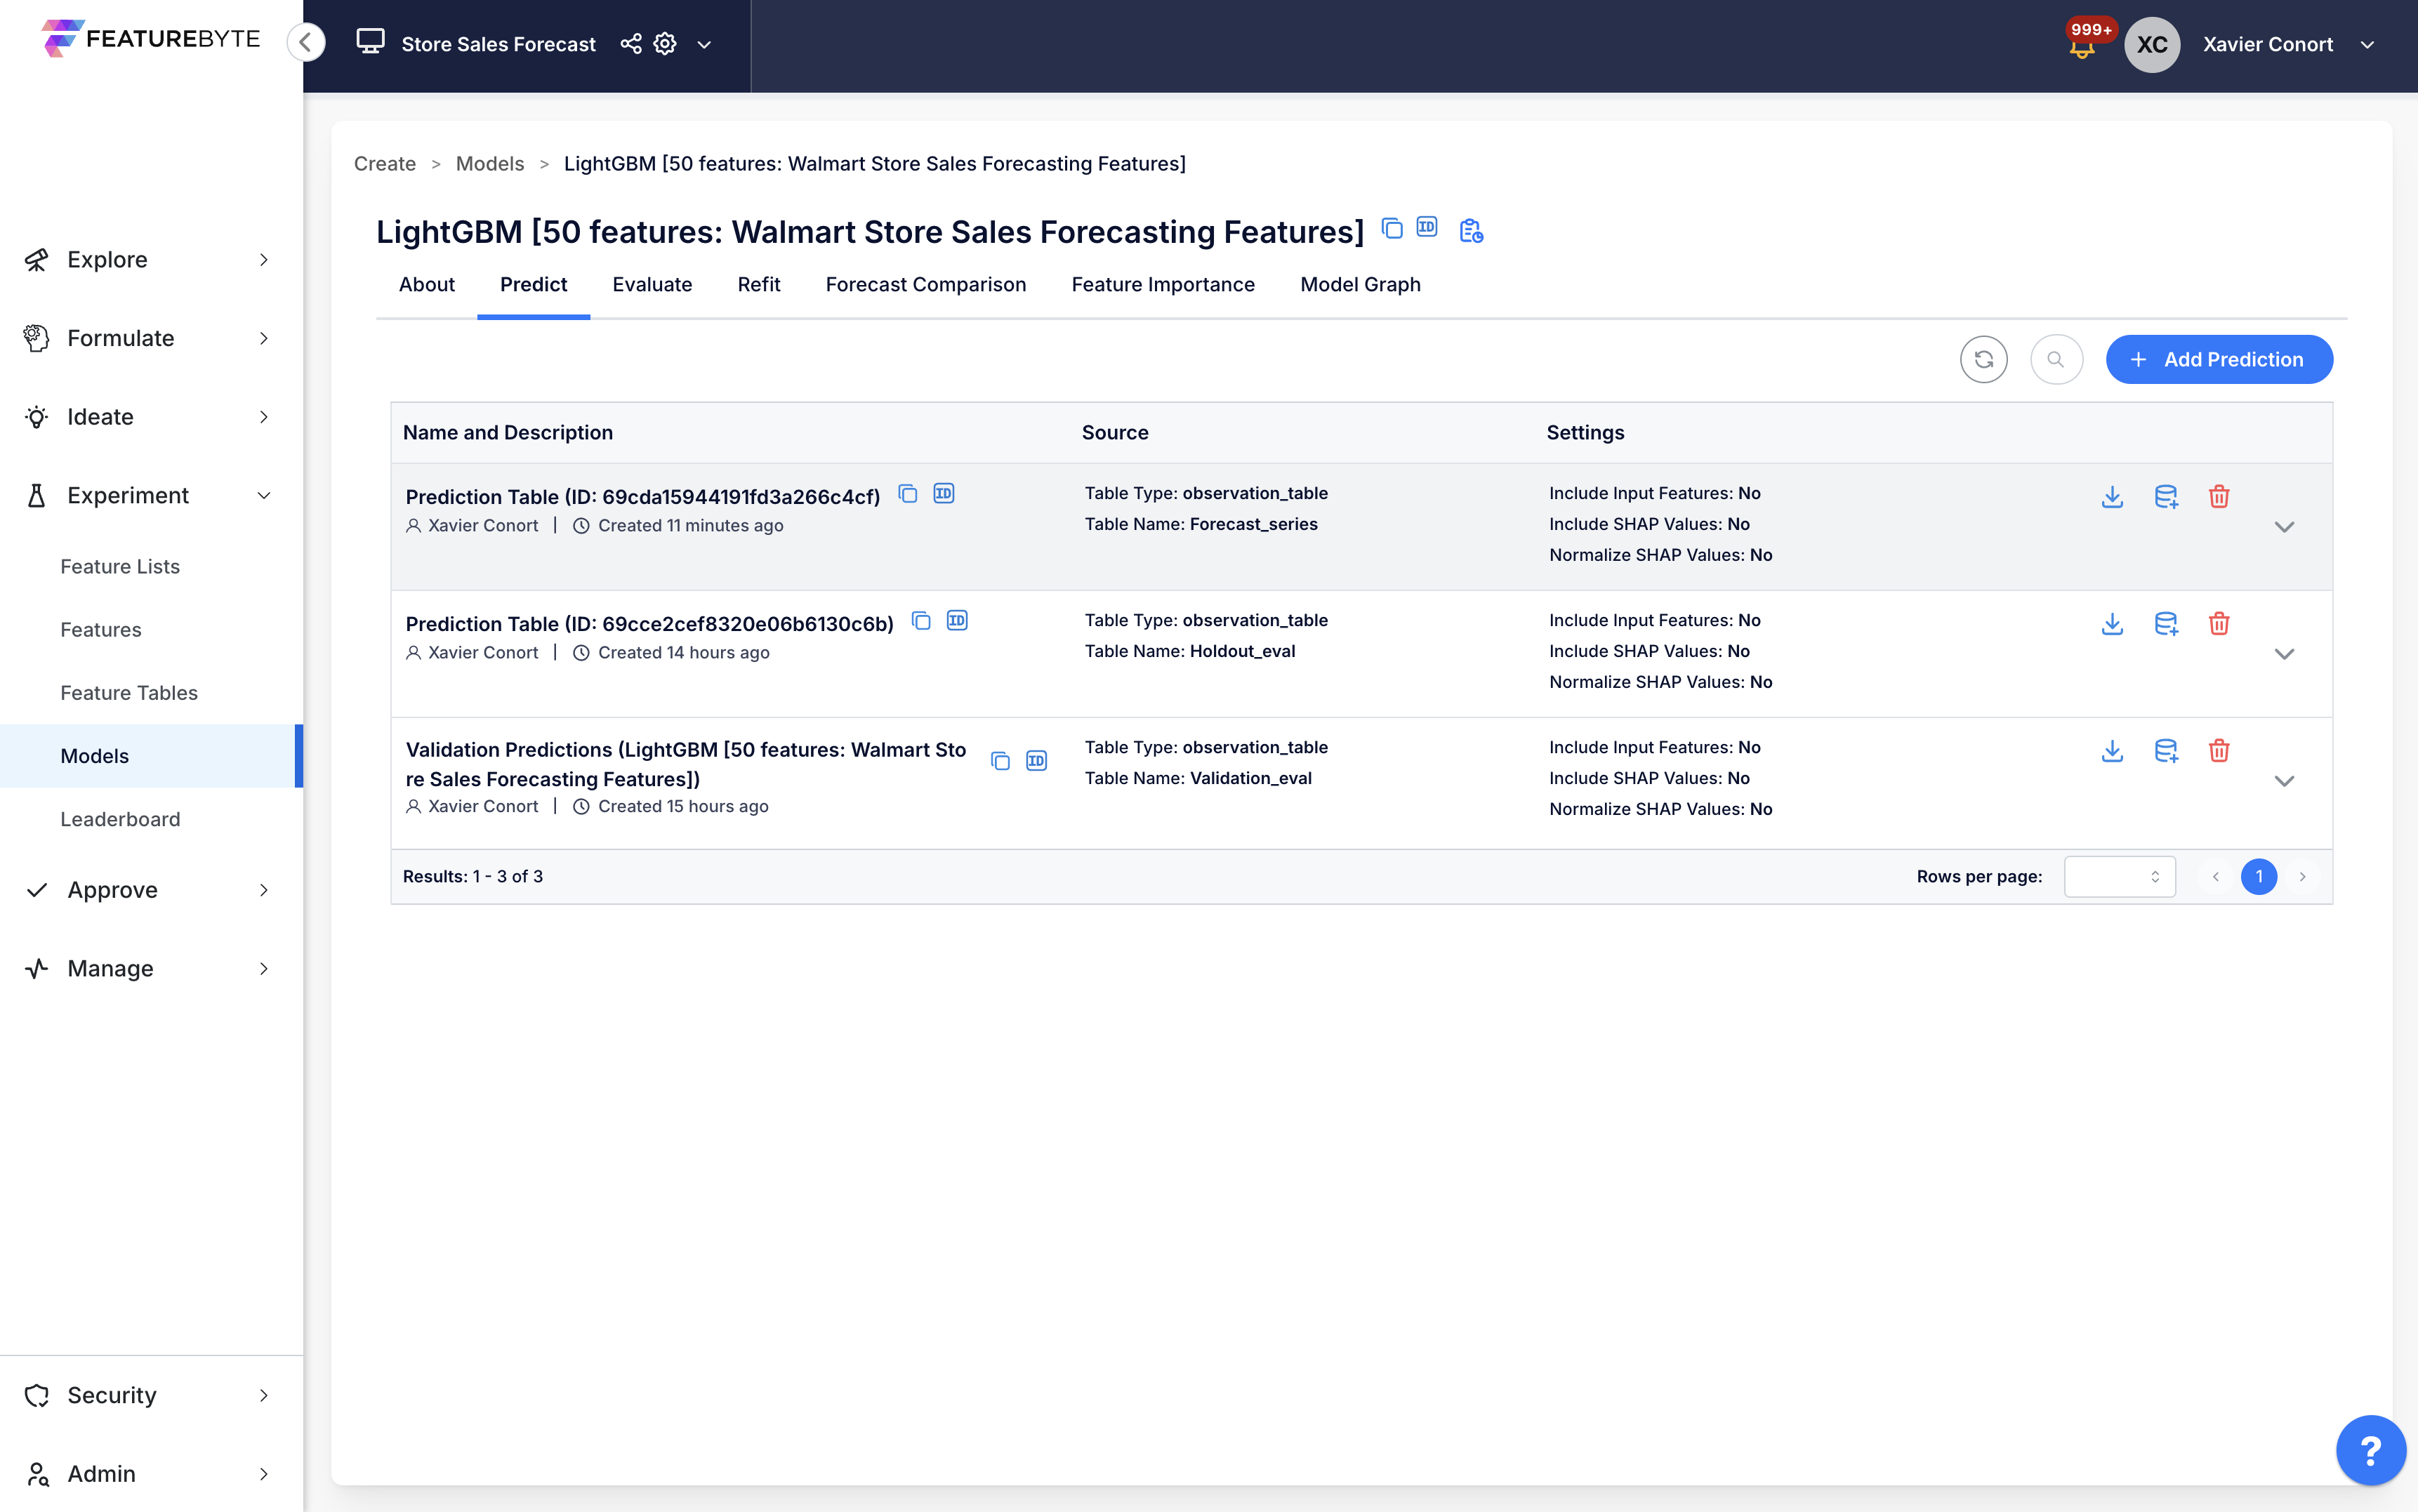Open Leaderboard in the sidebar
The image size is (2418, 1512).
click(x=120, y=819)
